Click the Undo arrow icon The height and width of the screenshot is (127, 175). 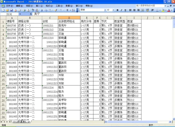click(61, 10)
